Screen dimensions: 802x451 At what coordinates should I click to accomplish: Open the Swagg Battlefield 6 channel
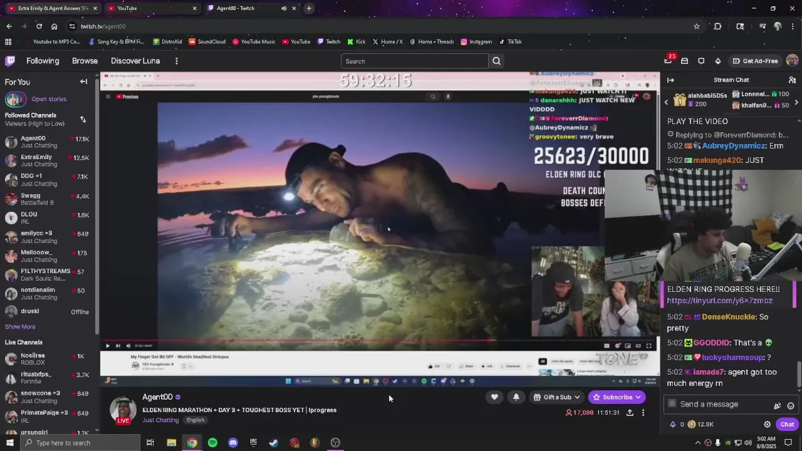[x=47, y=199]
